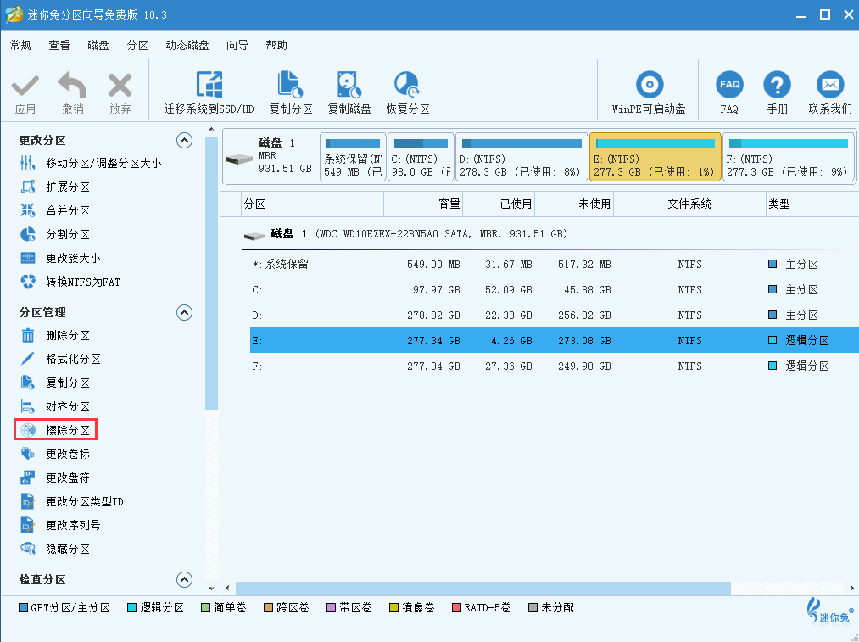This screenshot has height=642, width=859.
Task: Open the 分区 menu
Action: click(137, 46)
